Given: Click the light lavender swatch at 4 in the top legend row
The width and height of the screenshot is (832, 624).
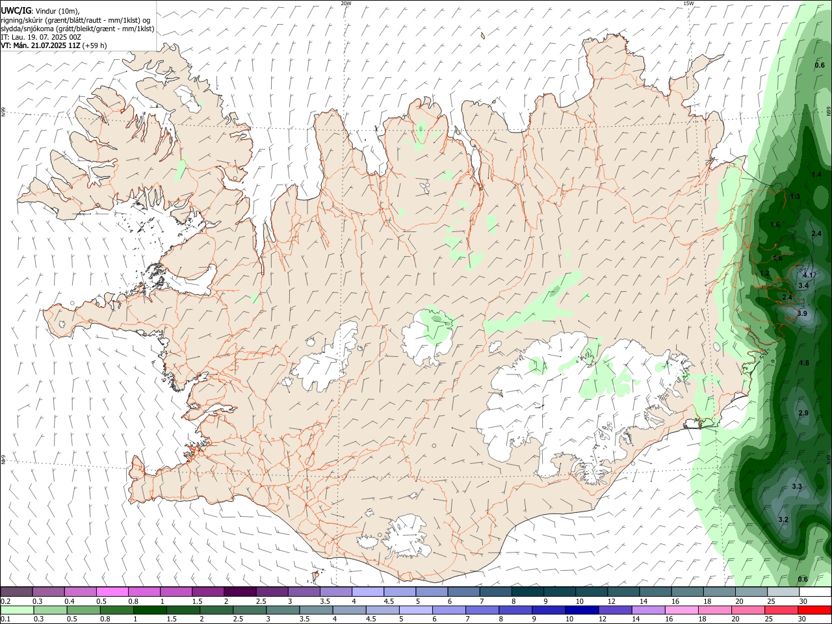Looking at the screenshot, I should pos(367,591).
